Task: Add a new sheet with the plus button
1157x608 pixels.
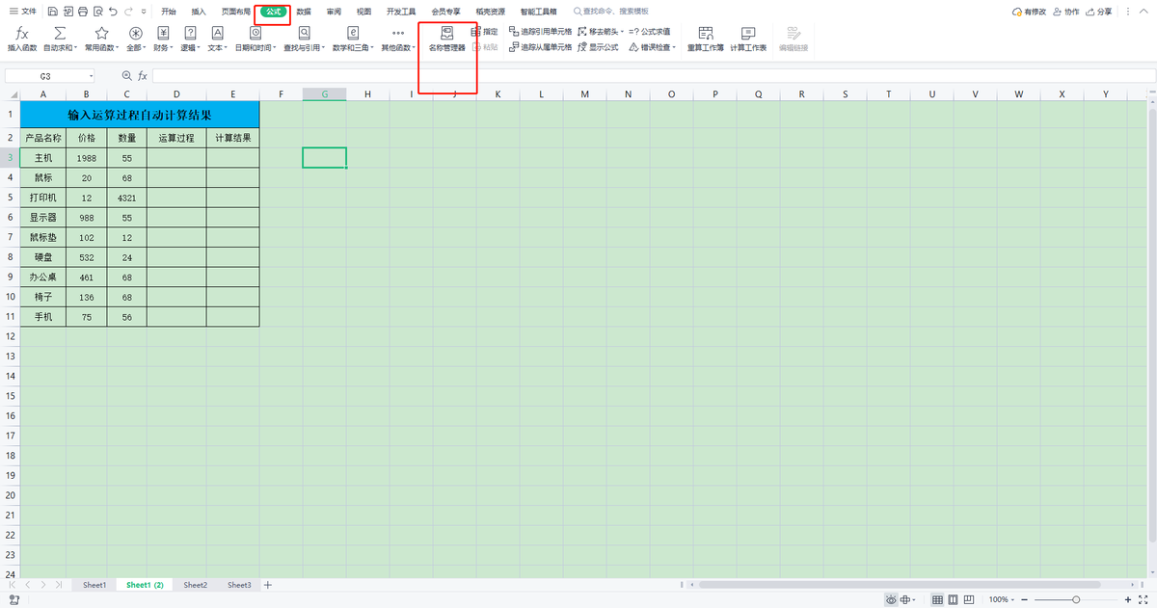Action: pyautogui.click(x=268, y=585)
